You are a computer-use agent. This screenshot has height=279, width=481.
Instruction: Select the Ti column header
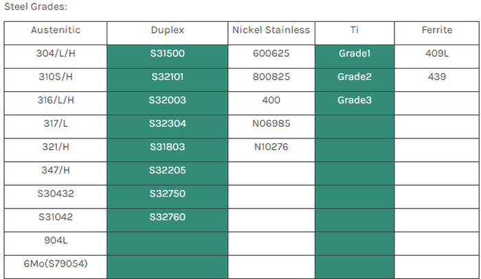tap(355, 30)
